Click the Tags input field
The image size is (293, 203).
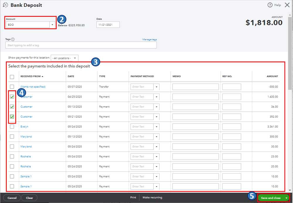tap(81, 45)
